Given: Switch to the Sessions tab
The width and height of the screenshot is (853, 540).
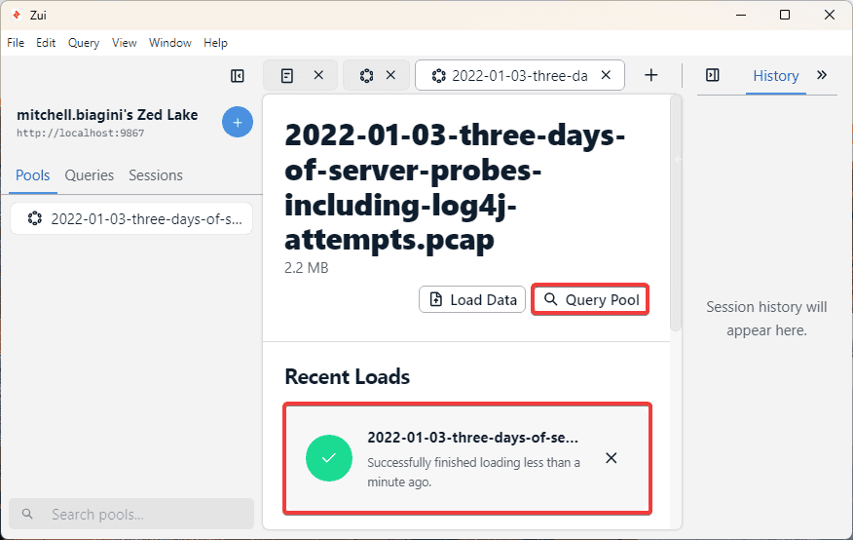Looking at the screenshot, I should (156, 175).
